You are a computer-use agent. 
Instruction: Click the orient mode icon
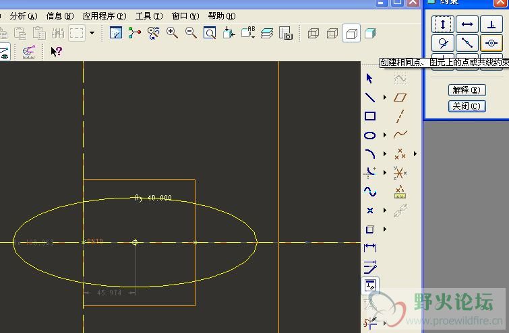click(153, 33)
